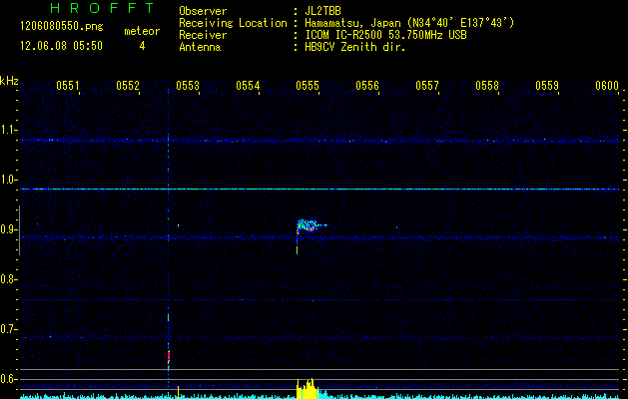Click the 0.6 frequency axis label
Screen dimensions: 628x399
pyautogui.click(x=9, y=379)
